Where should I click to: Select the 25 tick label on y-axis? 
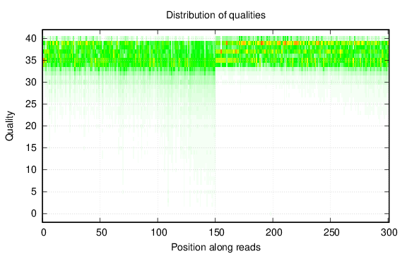pos(31,104)
